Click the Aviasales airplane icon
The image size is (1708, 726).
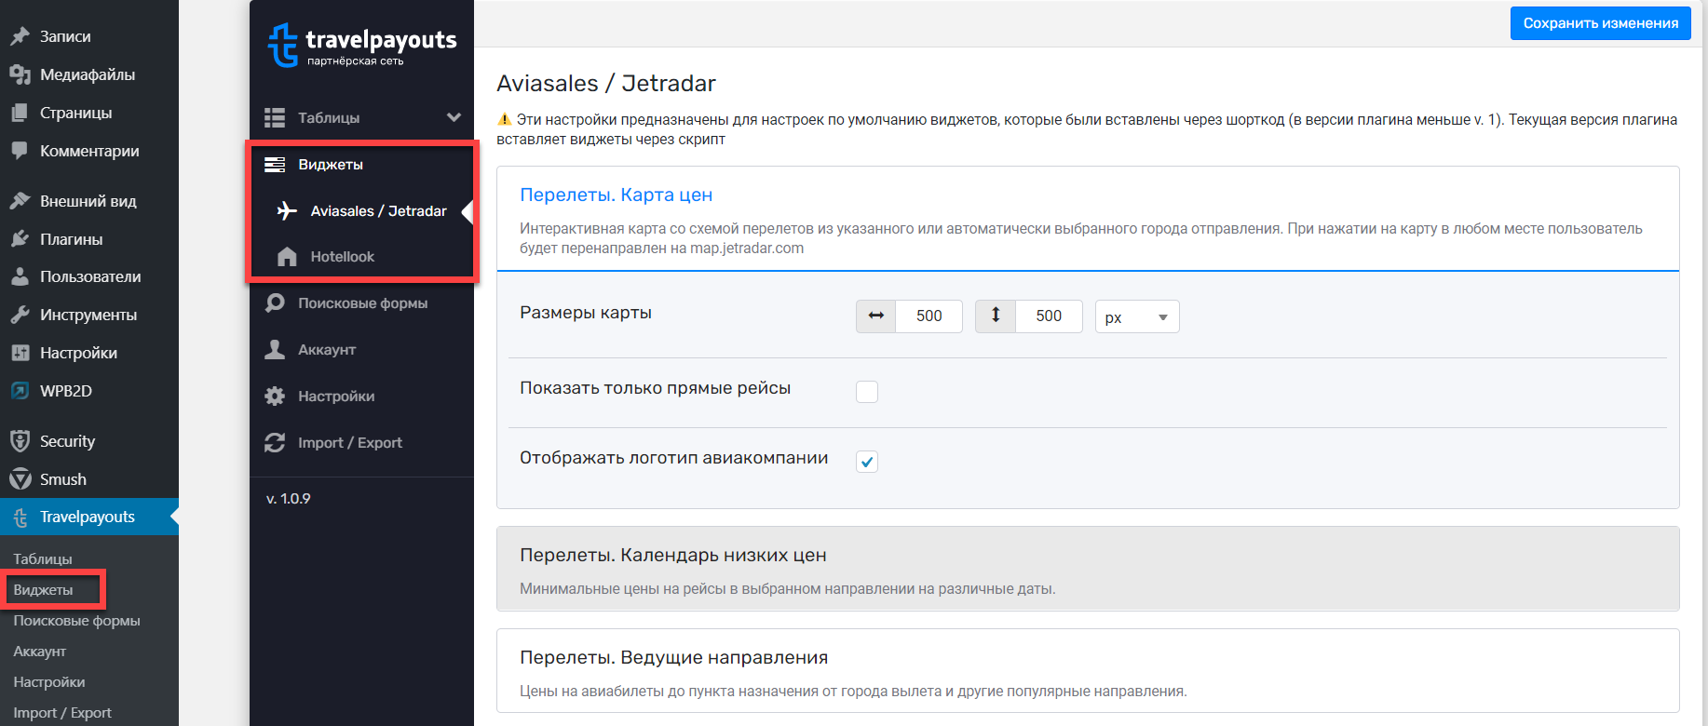(287, 210)
